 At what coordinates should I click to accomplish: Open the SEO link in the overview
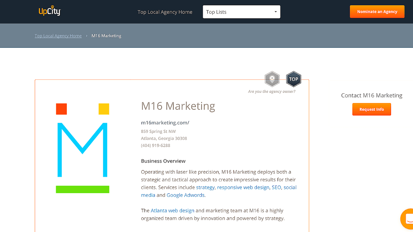tap(276, 187)
